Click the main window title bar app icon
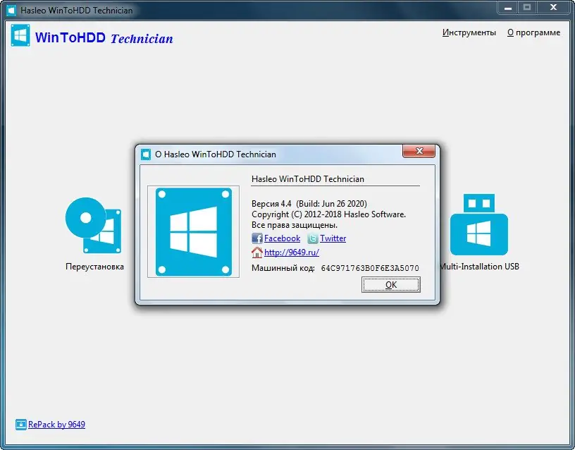The image size is (575, 450). coord(11,11)
